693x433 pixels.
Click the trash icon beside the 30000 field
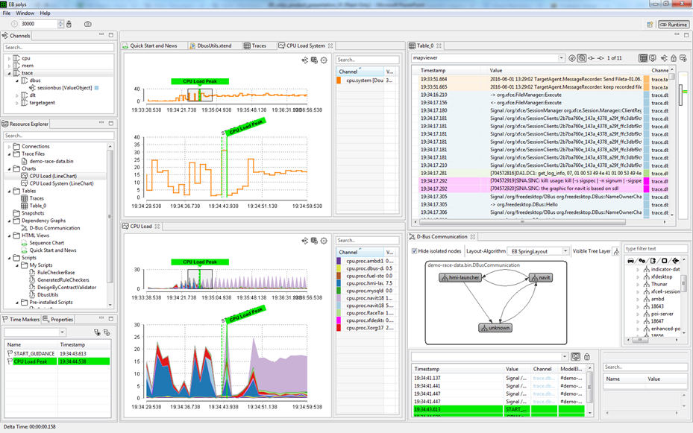click(69, 25)
